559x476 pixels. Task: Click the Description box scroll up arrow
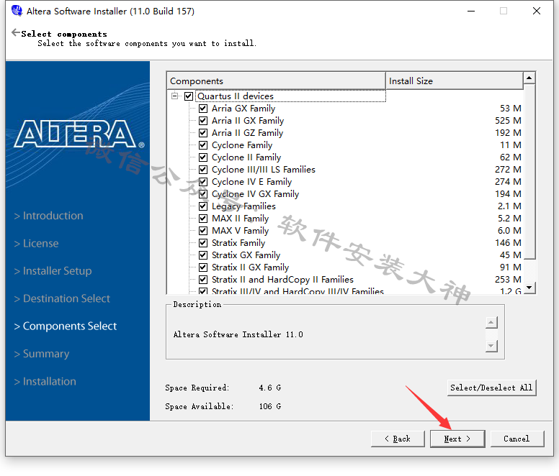coord(491,323)
